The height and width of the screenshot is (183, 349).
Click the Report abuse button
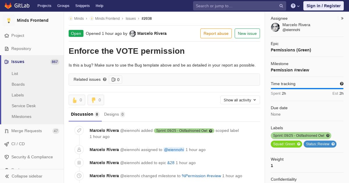point(216,33)
